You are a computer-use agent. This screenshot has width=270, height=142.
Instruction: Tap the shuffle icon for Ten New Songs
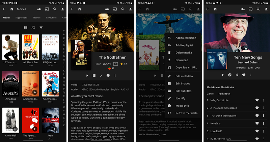(x=237, y=75)
